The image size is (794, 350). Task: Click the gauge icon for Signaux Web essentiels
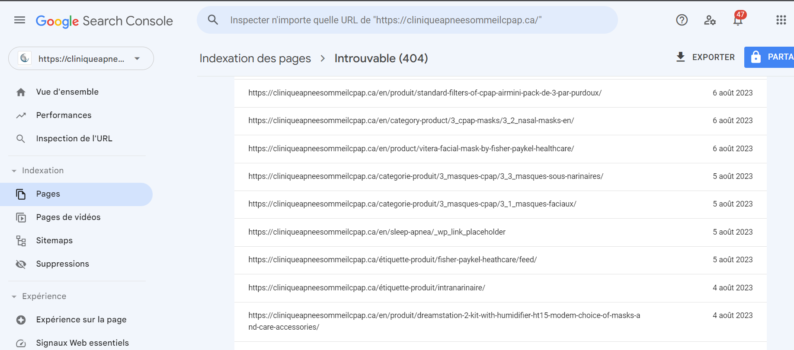(x=21, y=344)
